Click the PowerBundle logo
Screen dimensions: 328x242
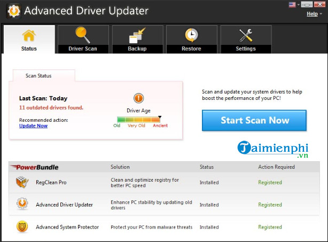click(x=34, y=167)
